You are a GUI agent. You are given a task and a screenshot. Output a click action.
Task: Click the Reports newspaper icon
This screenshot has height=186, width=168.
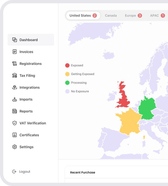[15, 111]
